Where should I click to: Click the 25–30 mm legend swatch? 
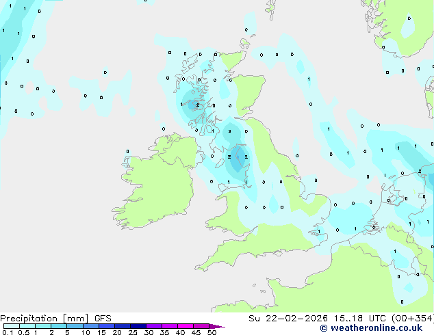pyautogui.click(x=138, y=326)
